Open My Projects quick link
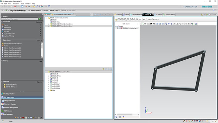Image resolution: width=218 pixels, height=123 pixels. click(7, 29)
